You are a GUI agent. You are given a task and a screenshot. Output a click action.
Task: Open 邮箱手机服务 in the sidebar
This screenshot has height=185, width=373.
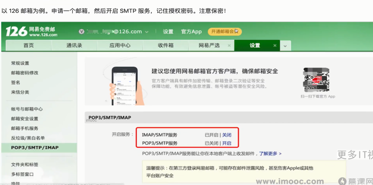click(x=24, y=128)
